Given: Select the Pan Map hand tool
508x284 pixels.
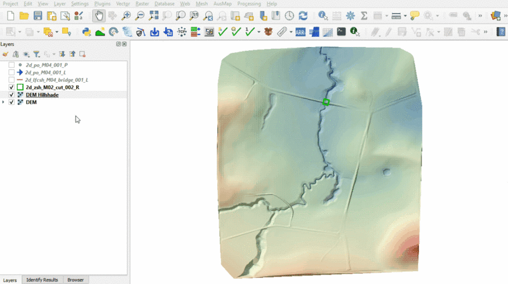Looking at the screenshot, I should coord(99,15).
